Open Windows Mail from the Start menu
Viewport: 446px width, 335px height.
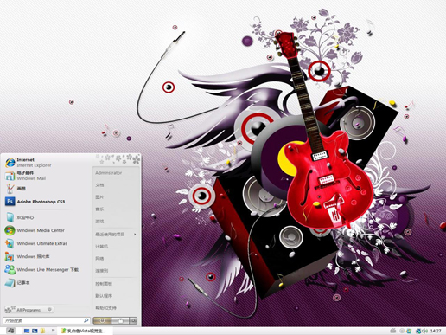pyautogui.click(x=46, y=176)
